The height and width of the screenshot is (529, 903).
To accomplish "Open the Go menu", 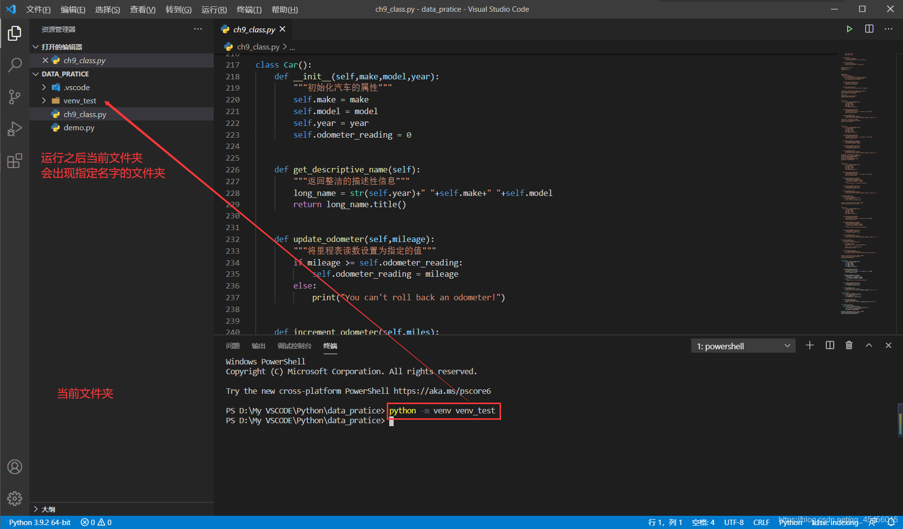I will coord(178,9).
